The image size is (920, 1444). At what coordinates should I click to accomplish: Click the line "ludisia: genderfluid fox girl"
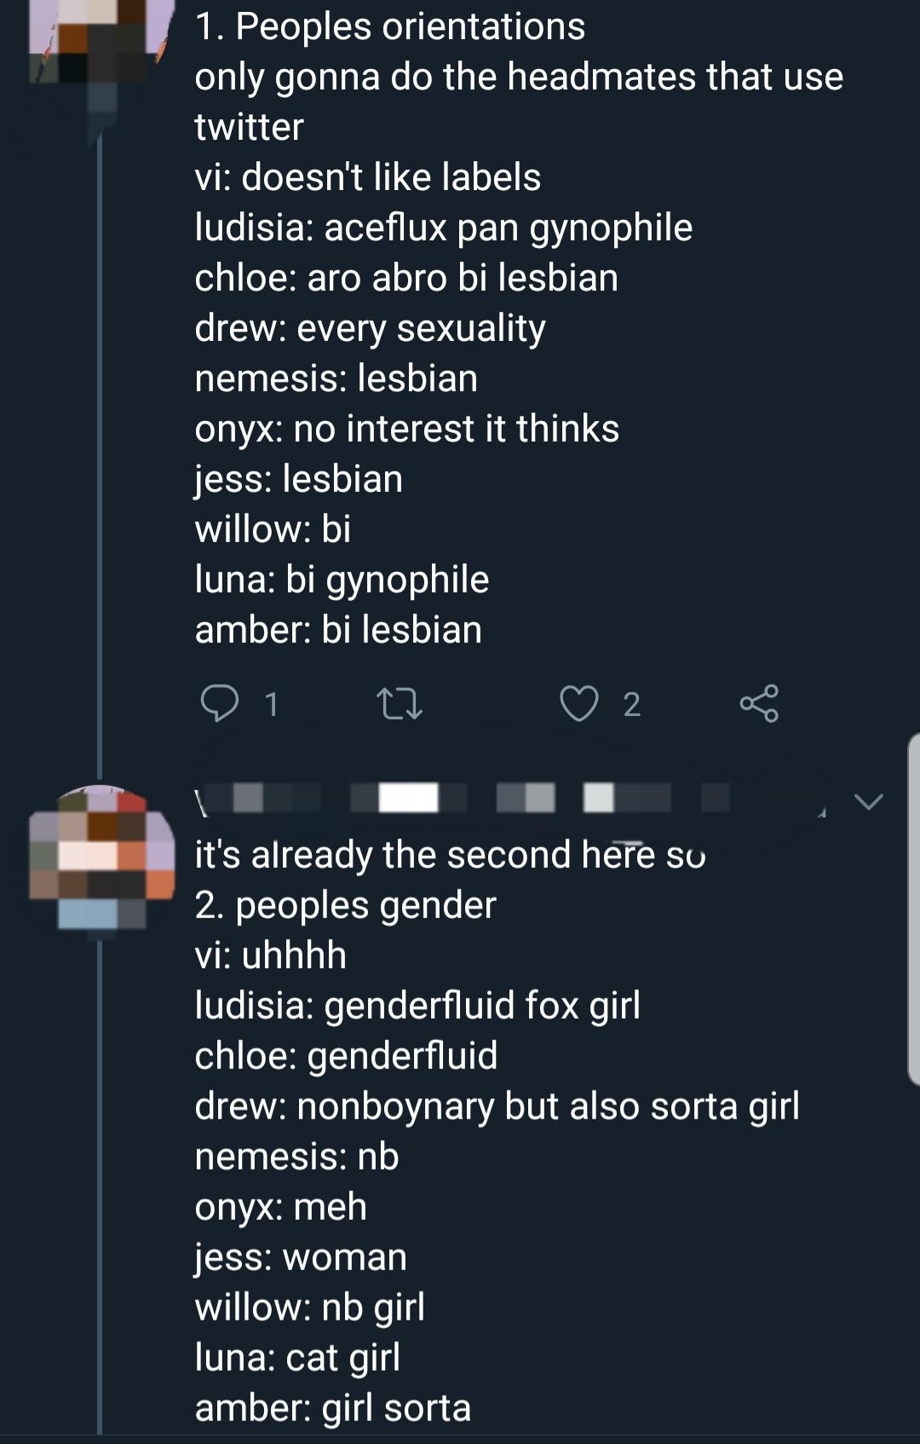click(417, 1005)
